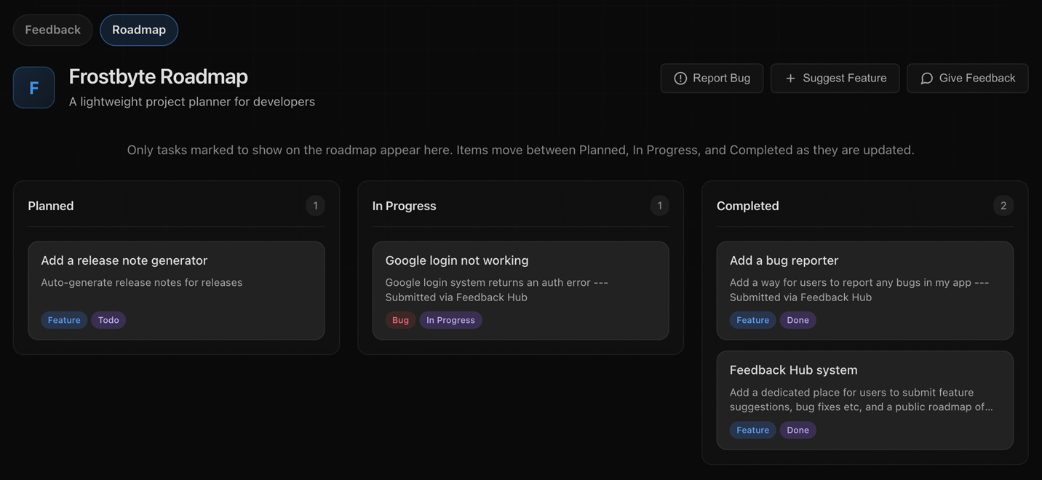Click the Done tag on Feedback Hub system
1042x480 pixels.
click(798, 430)
